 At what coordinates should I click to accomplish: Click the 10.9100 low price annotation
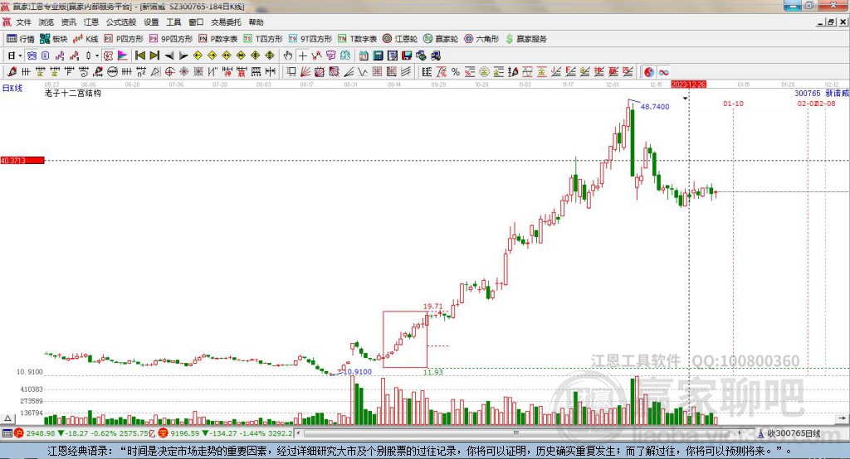[358, 371]
